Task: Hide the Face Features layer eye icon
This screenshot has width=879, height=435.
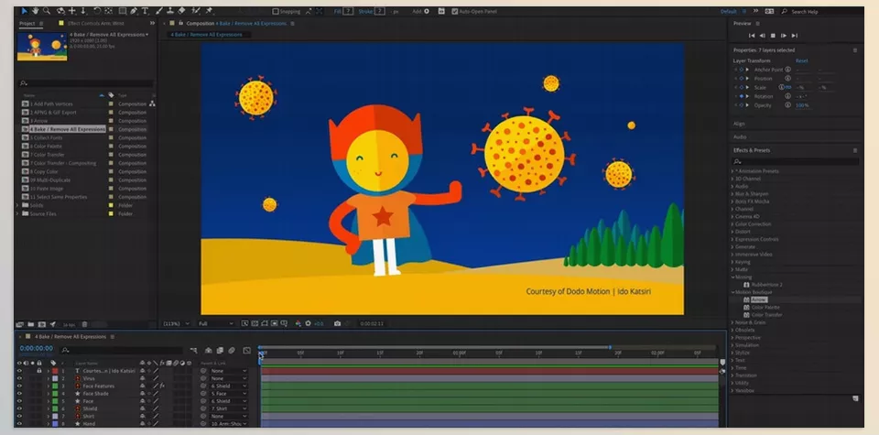Action: [19, 386]
